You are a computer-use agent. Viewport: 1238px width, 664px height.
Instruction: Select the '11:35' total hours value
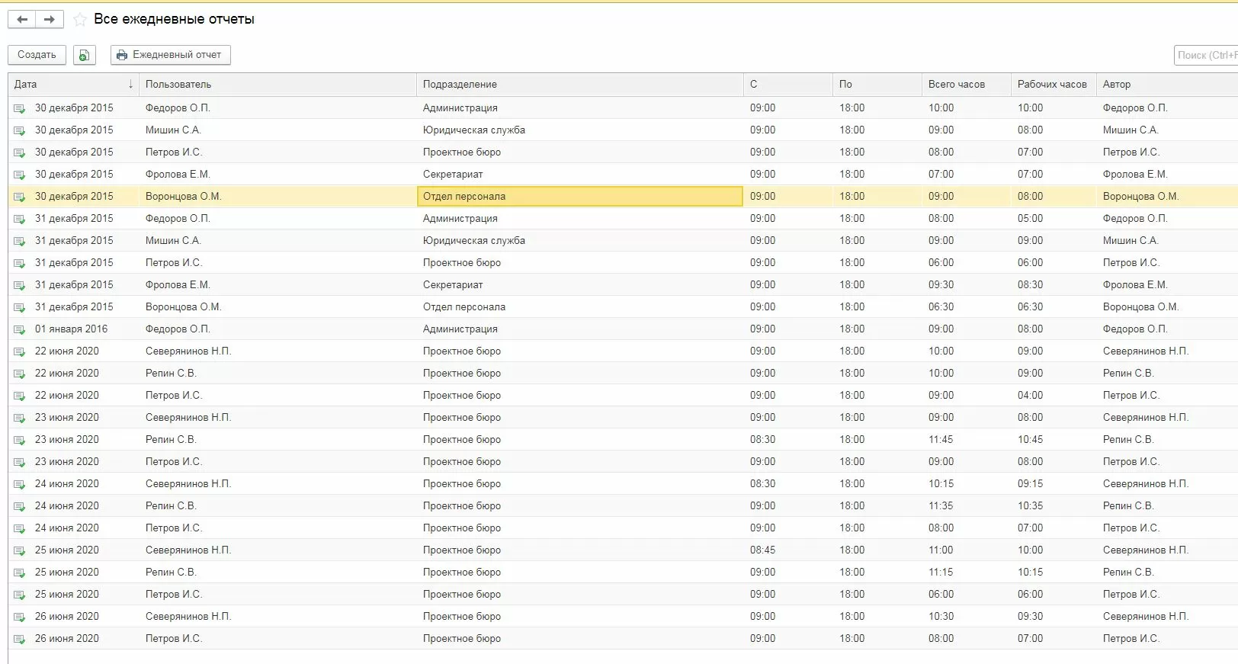click(941, 506)
